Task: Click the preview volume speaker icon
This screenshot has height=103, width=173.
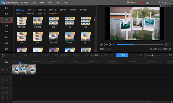Action: (x=166, y=44)
